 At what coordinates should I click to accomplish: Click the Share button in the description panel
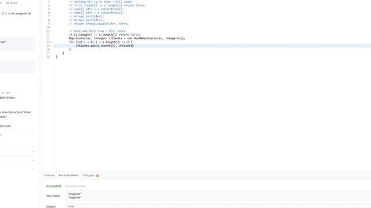click(12, 3)
